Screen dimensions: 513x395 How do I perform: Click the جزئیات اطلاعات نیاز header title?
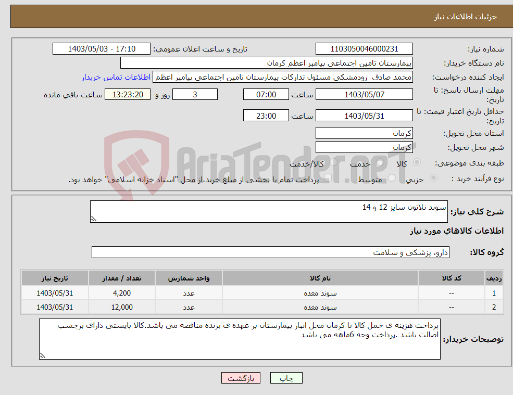click(x=465, y=16)
